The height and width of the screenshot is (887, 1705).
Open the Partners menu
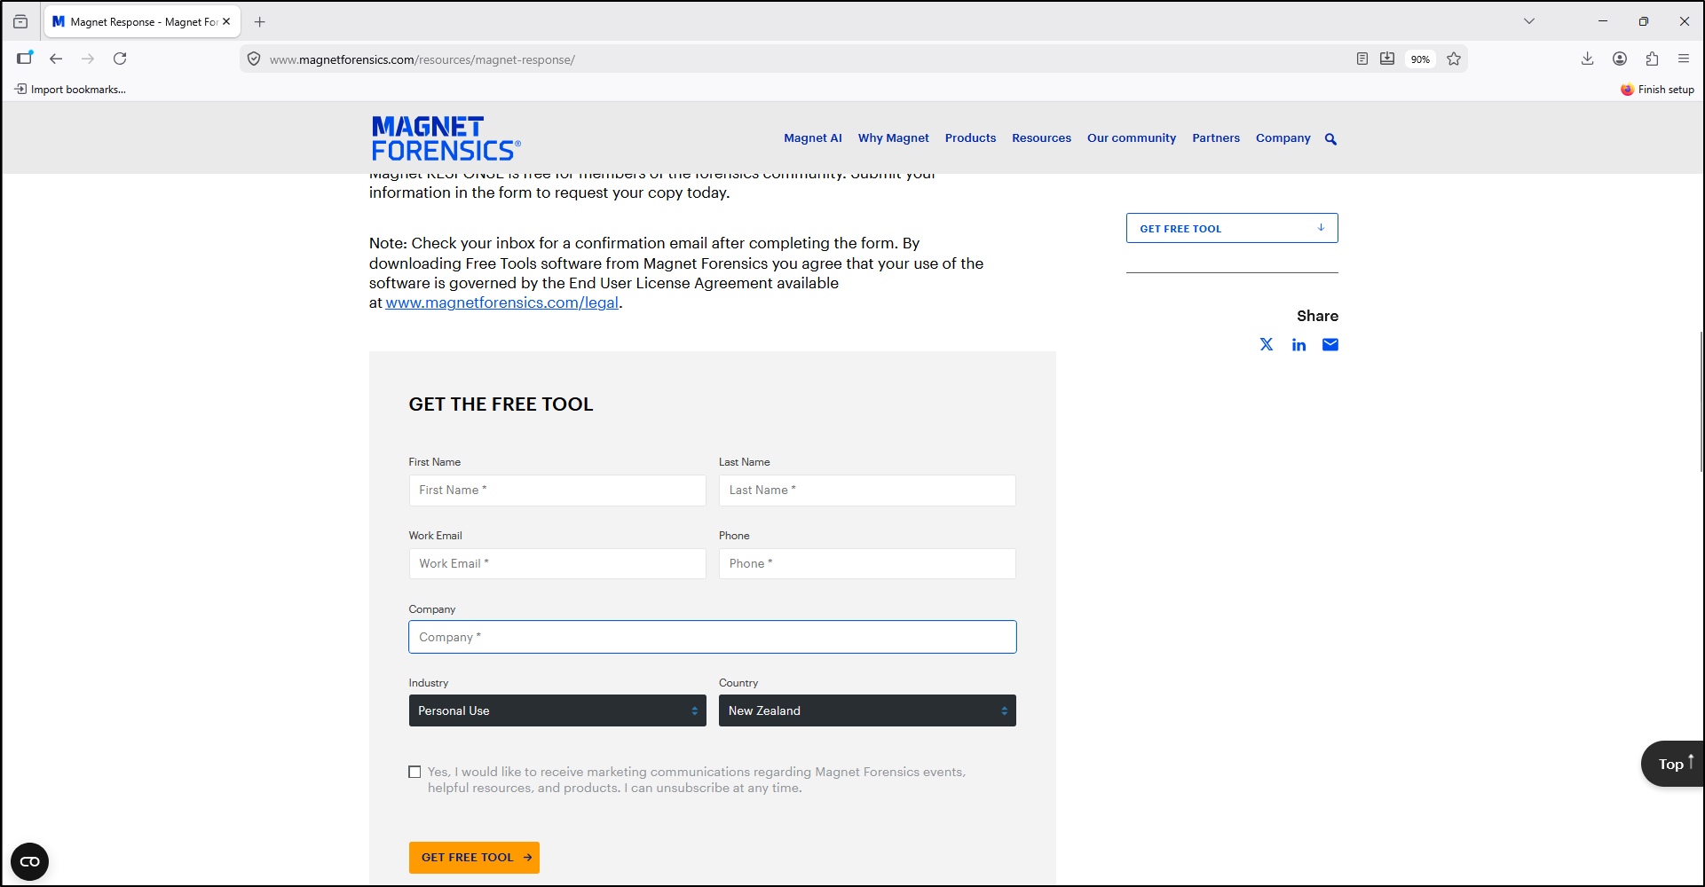click(x=1216, y=137)
